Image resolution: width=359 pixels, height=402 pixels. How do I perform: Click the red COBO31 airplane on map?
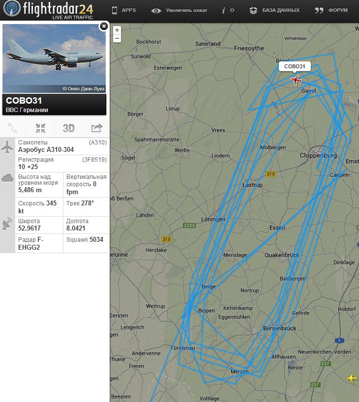296,80
